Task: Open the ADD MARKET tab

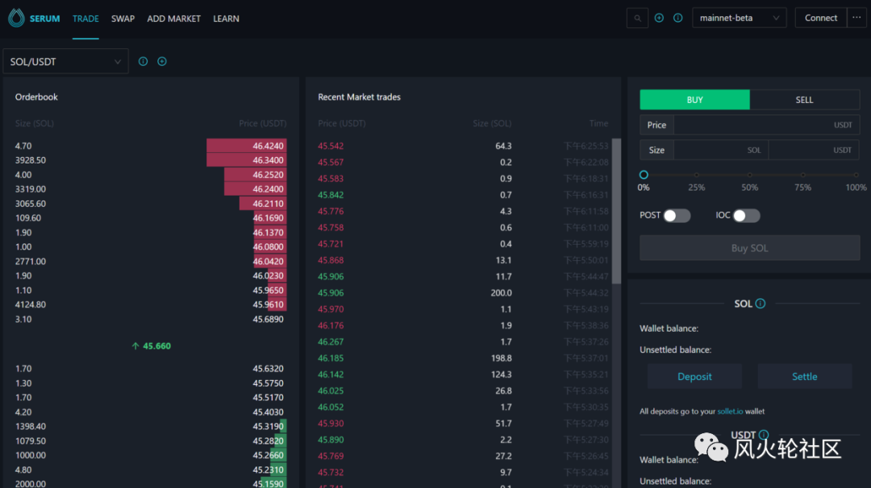Action: [x=174, y=19]
